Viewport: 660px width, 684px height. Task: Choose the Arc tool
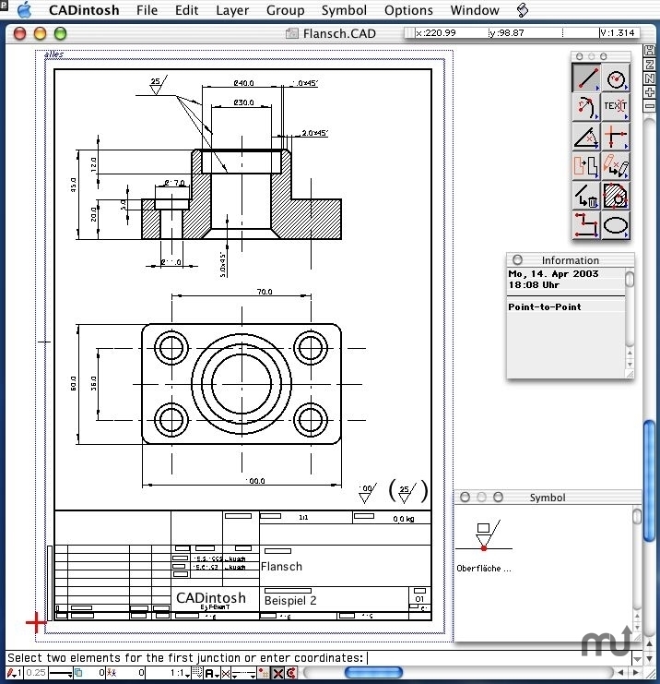586,107
